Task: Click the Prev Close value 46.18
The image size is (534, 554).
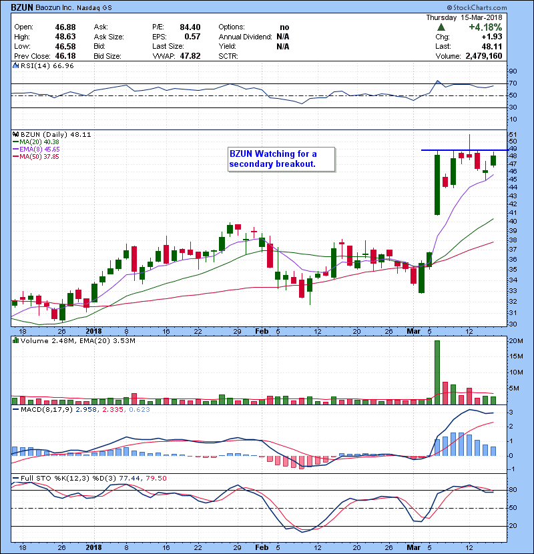Action: point(65,56)
